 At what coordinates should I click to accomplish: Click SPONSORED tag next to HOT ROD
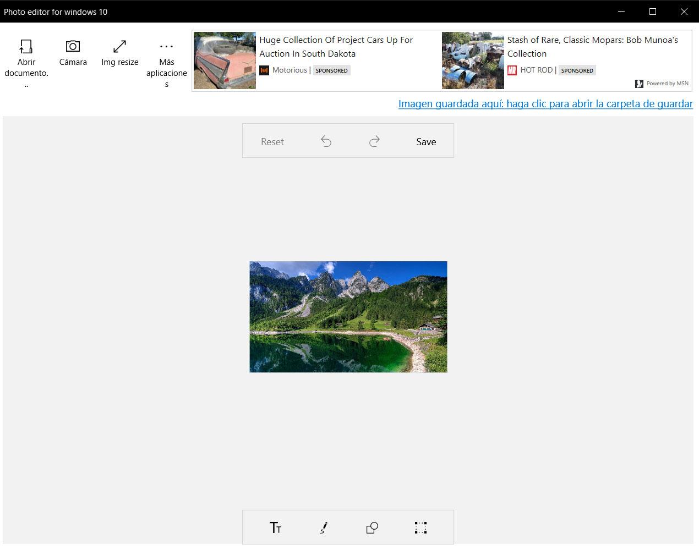(577, 70)
